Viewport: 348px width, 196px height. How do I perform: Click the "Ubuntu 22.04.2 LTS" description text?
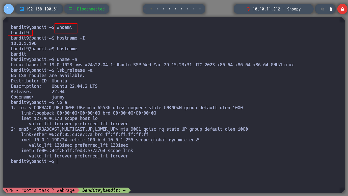[75, 86]
